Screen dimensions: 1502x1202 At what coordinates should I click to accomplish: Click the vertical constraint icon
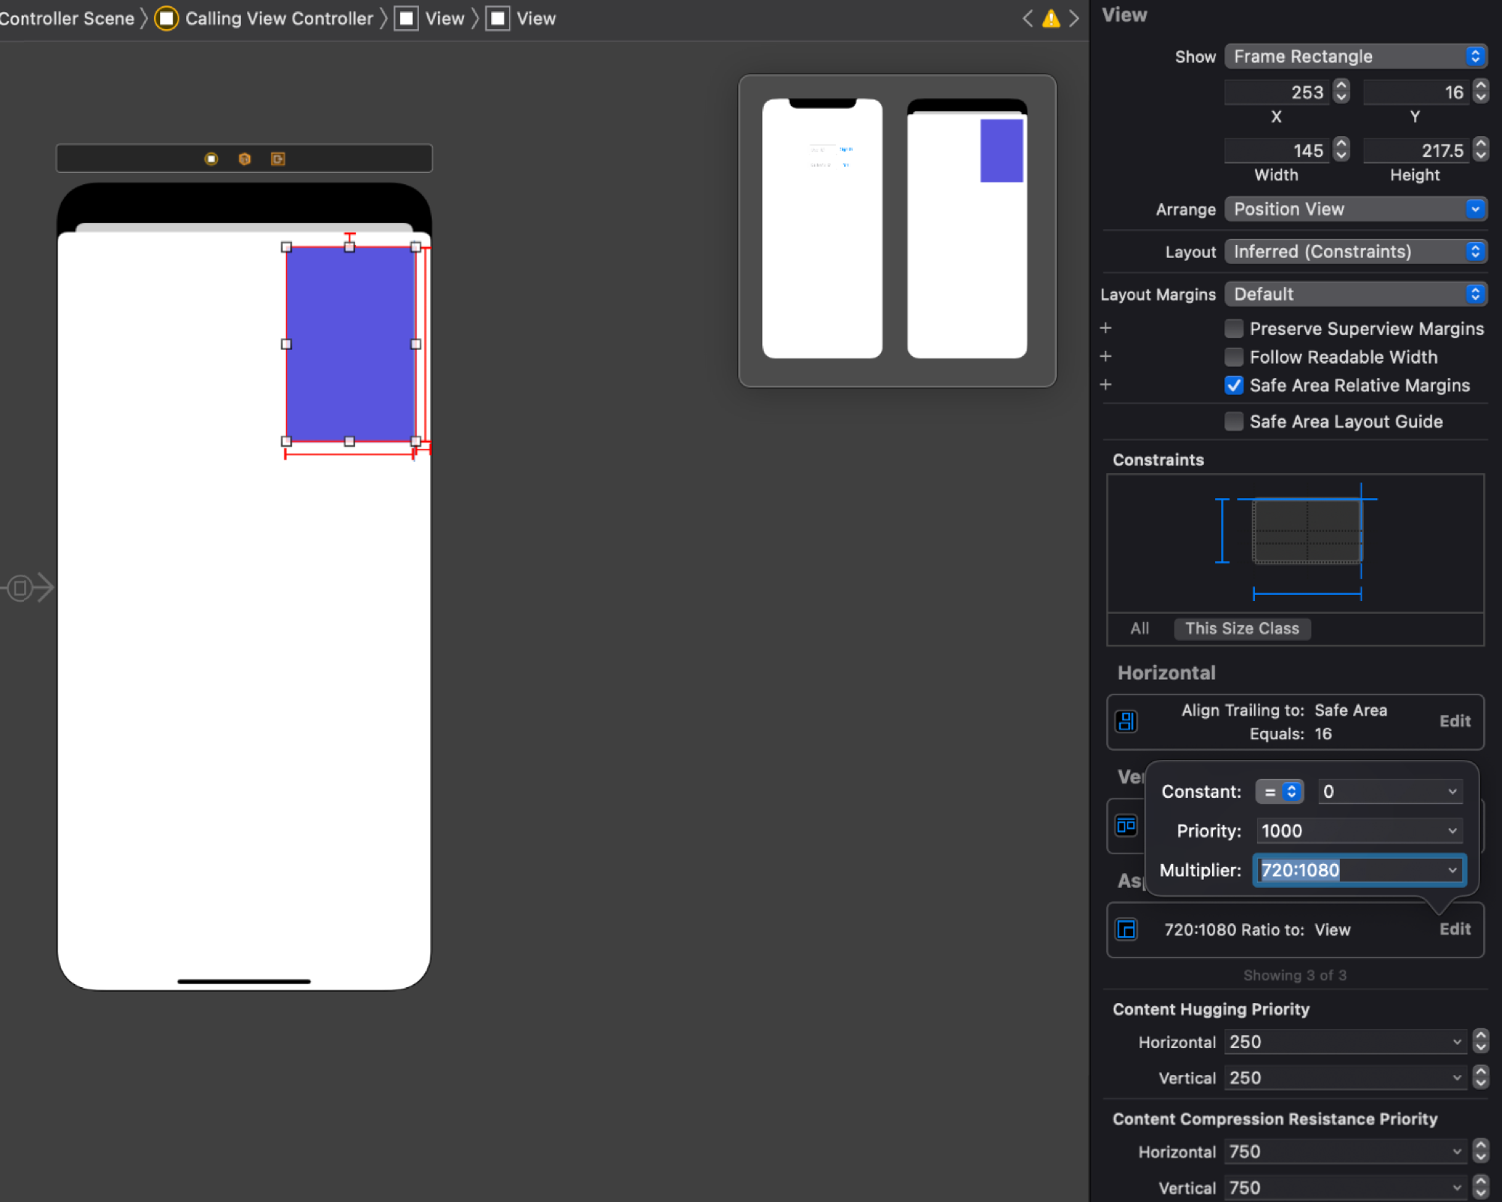click(1126, 826)
